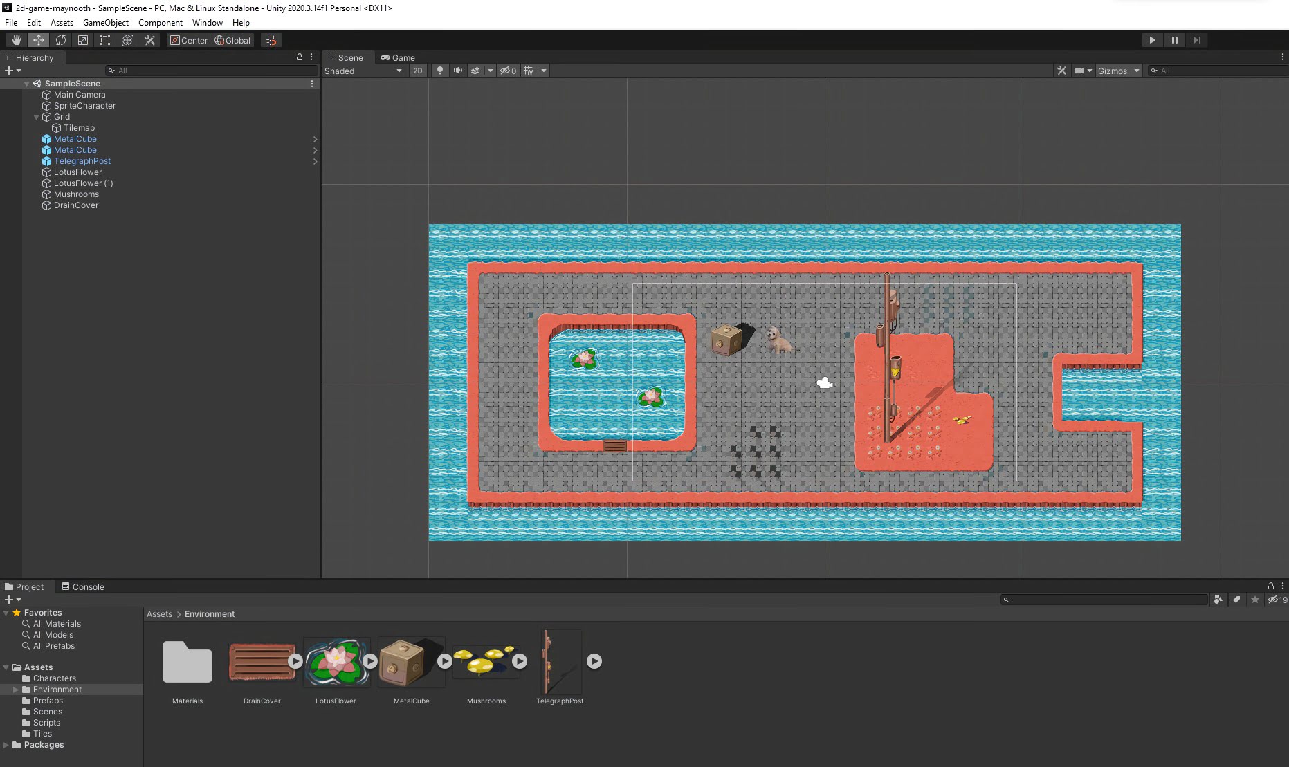1289x767 pixels.
Task: Select the Scale tool
Action: [82, 40]
